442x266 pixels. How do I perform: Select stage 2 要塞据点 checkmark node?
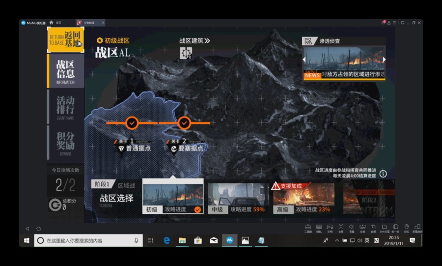point(184,123)
